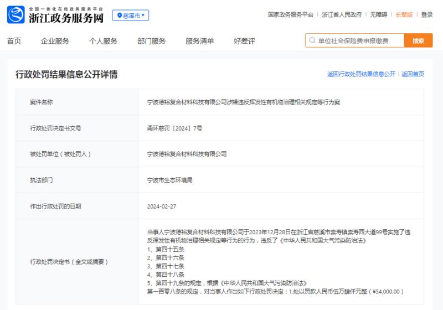Click the magnifier icon in search box
Image resolution: width=443 pixels, height=310 pixels.
(x=312, y=40)
